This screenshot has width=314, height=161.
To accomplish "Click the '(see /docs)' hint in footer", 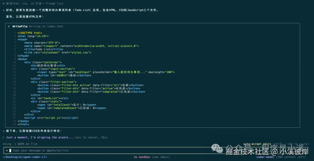I will coord(161,157).
